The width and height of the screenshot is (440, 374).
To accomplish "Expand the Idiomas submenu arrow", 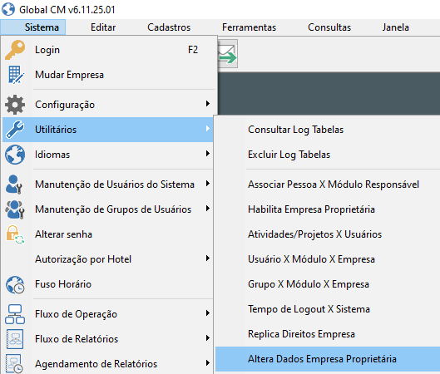I will coord(208,154).
